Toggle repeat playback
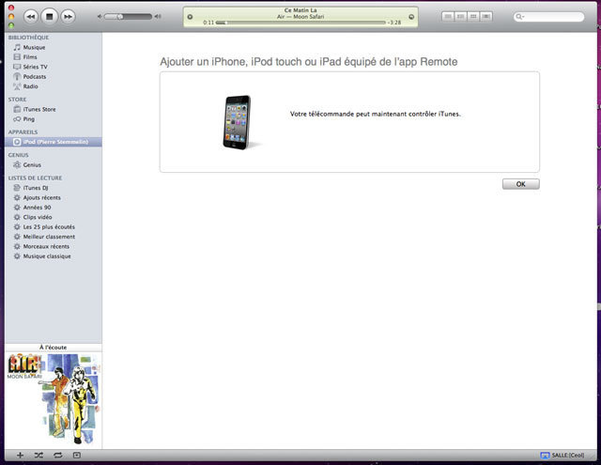This screenshot has height=465, width=601. point(58,455)
